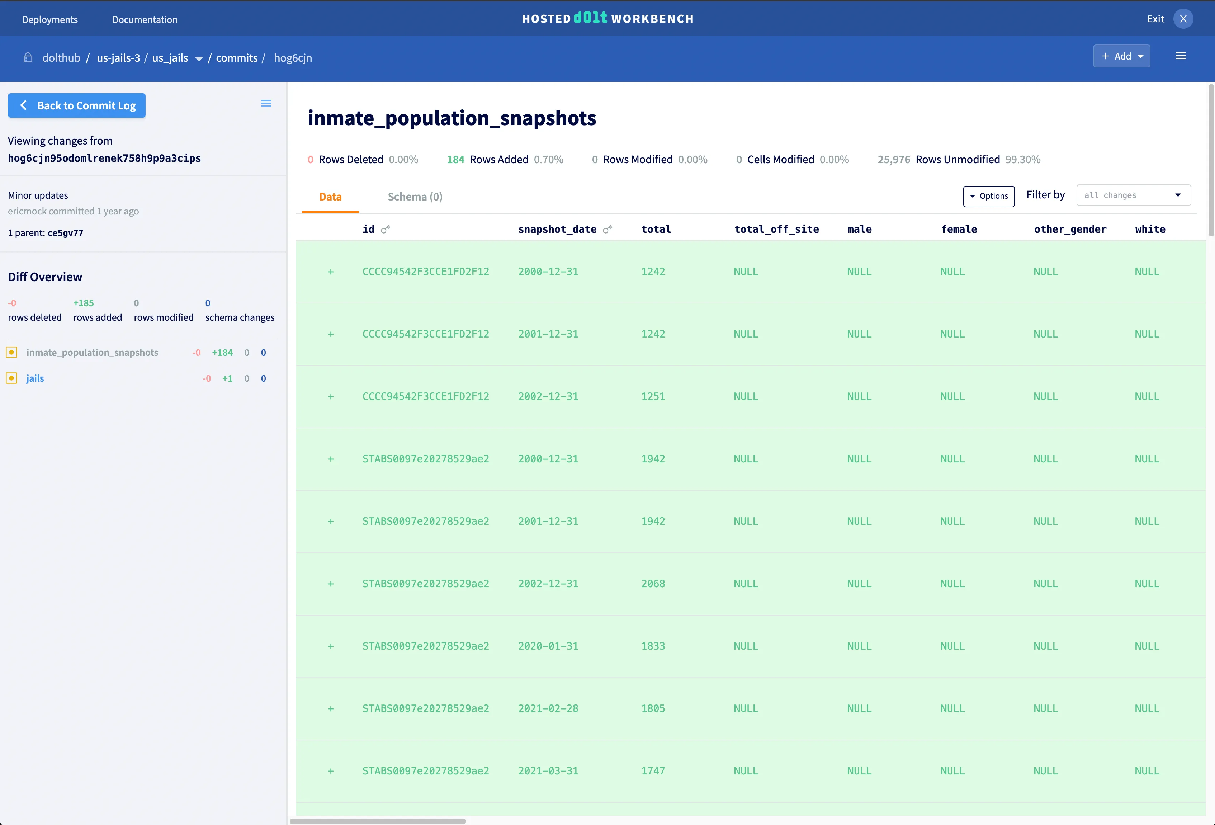This screenshot has width=1215, height=825.
Task: Click the key icon beside snapshot_date column
Action: 608,229
